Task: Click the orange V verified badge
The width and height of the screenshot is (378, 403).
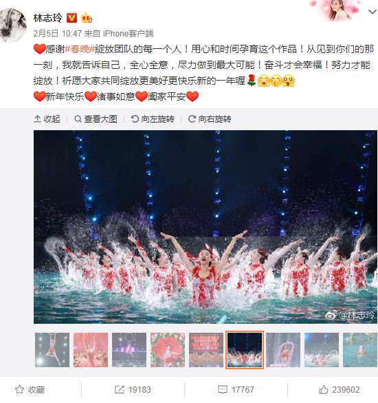Action: pyautogui.click(x=71, y=18)
